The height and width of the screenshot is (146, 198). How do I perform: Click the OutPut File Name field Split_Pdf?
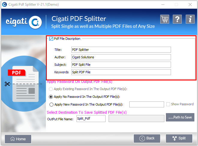91,119
